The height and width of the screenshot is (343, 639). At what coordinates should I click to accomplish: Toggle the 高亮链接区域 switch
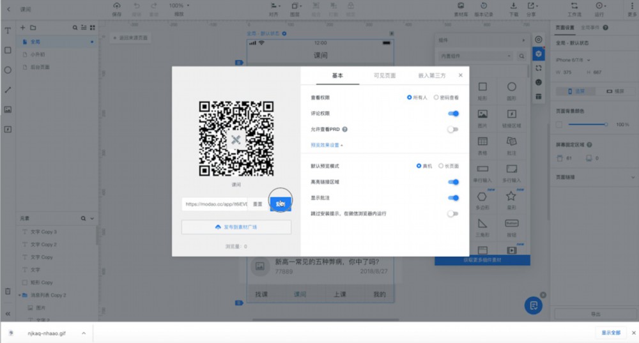[x=453, y=182]
